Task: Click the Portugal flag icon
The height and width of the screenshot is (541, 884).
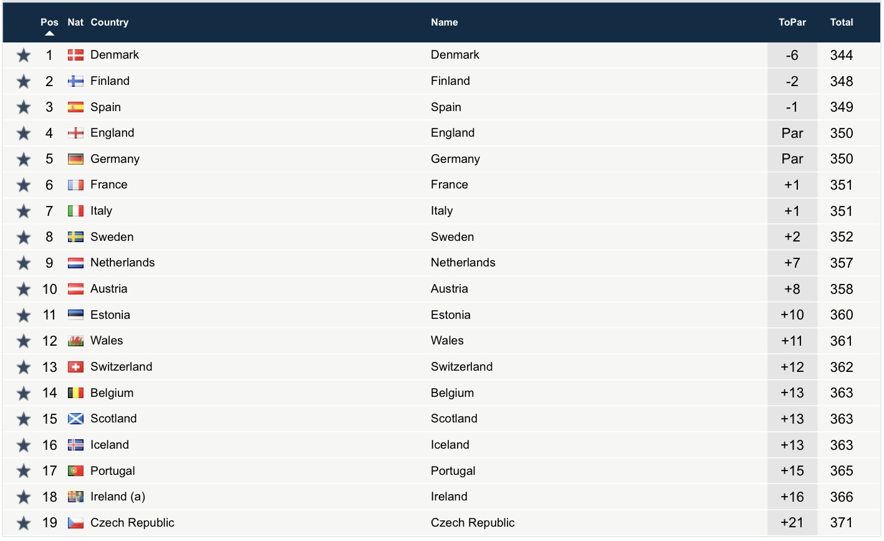Action: pyautogui.click(x=75, y=471)
